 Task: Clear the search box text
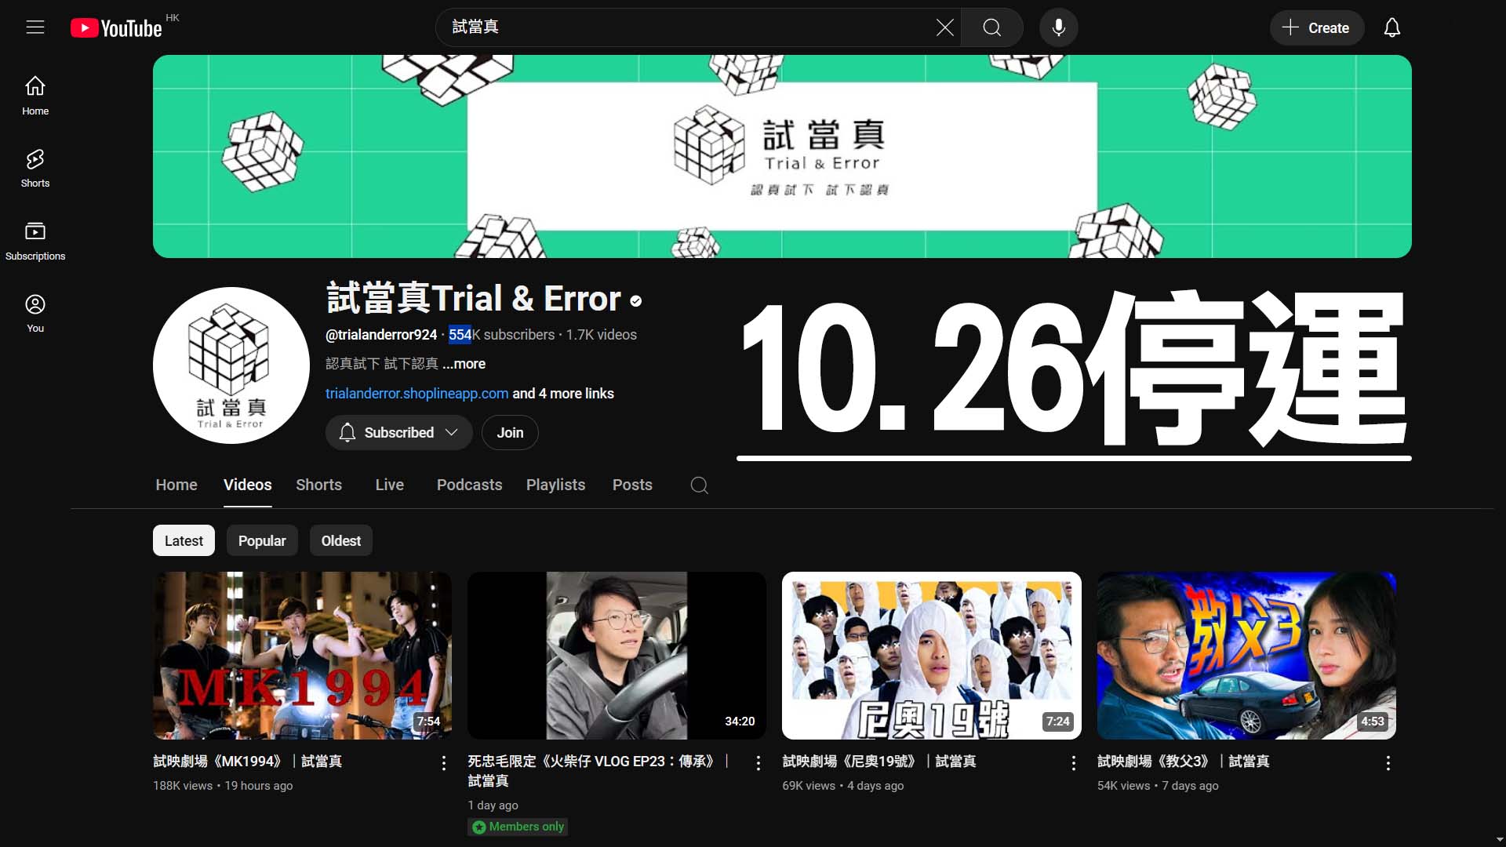click(944, 27)
